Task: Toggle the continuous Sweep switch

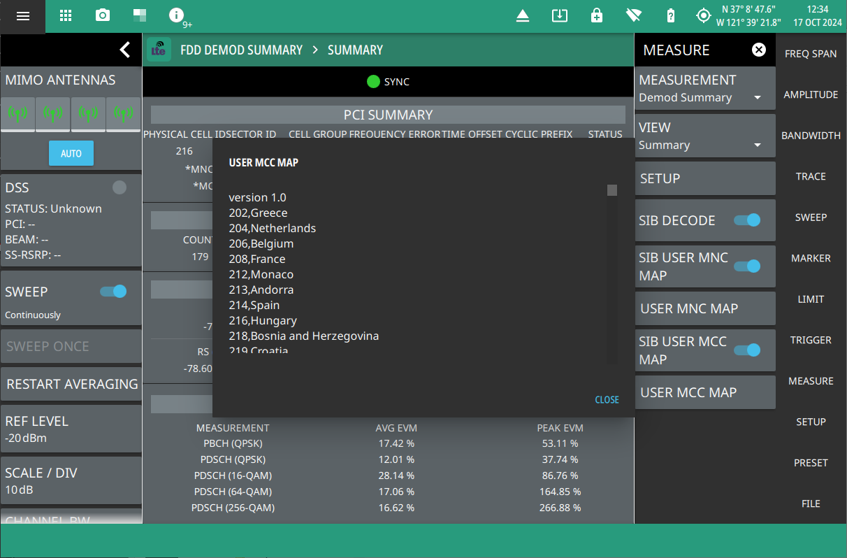Action: click(x=113, y=292)
